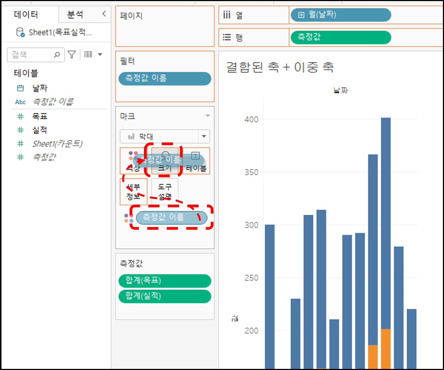Click the number icon beside the 측정값 field
This screenshot has height=370, width=444.
pos(20,157)
